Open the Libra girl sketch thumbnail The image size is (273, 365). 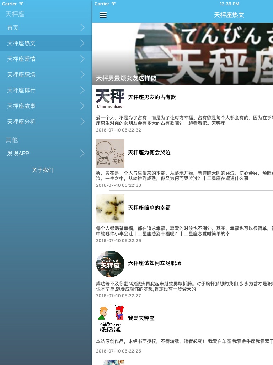(x=110, y=153)
